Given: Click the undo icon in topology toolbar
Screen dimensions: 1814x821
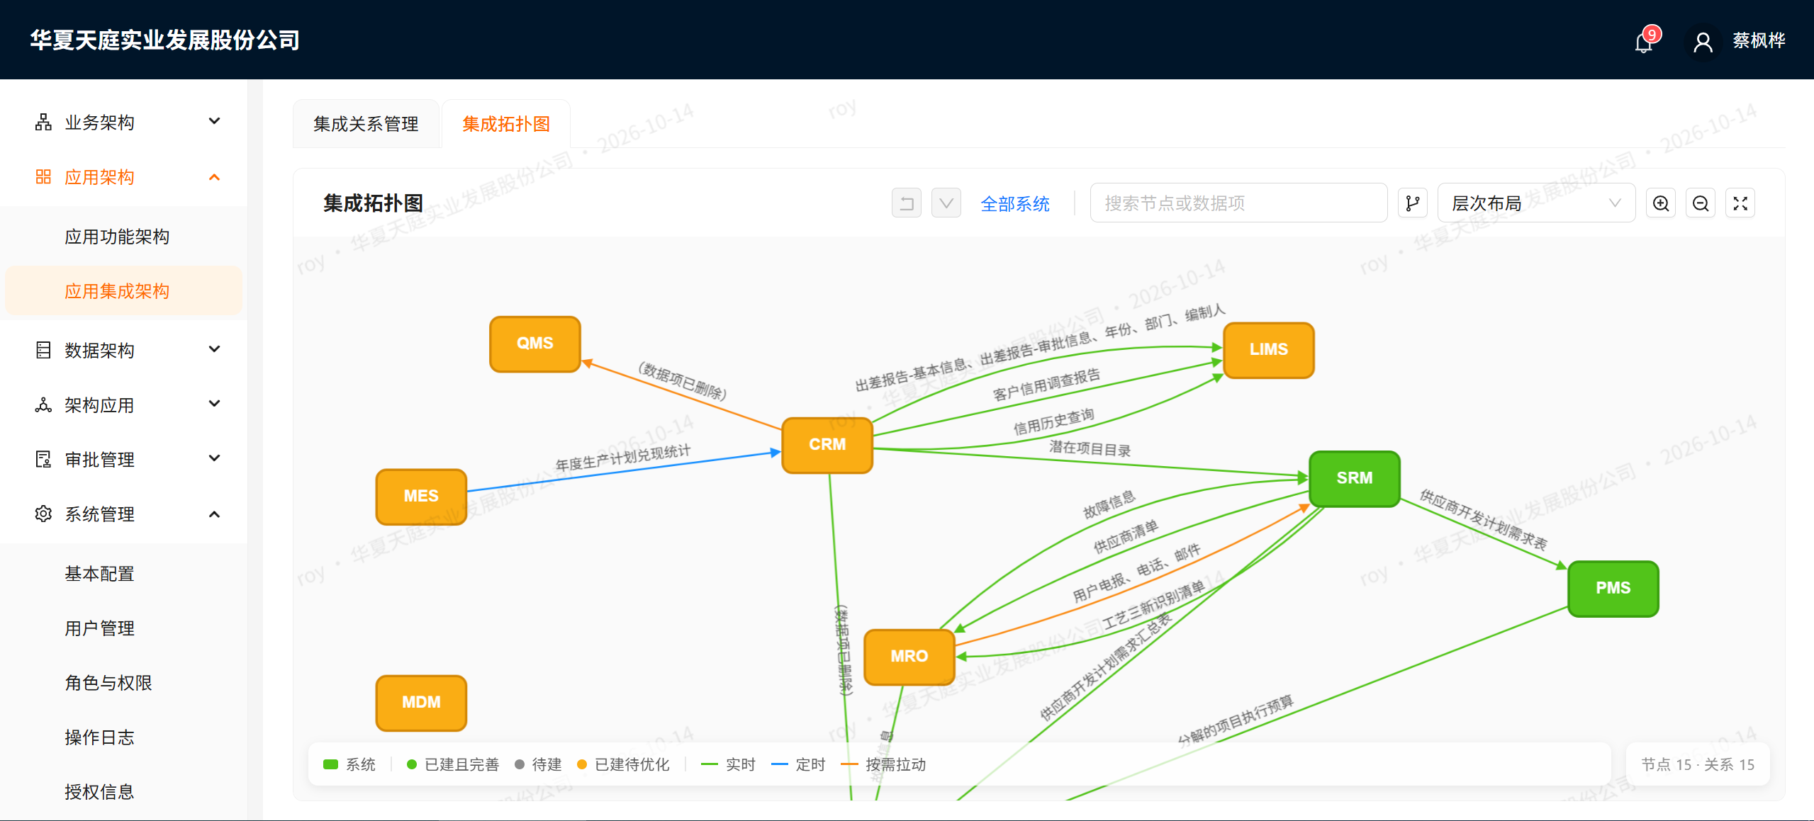Looking at the screenshot, I should [x=907, y=203].
